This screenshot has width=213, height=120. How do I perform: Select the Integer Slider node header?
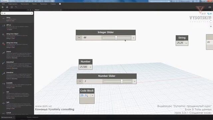click(106, 32)
